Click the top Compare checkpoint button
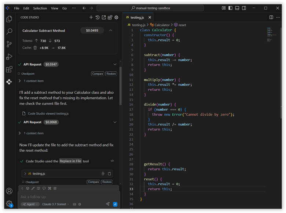The height and width of the screenshot is (213, 286). click(98, 74)
